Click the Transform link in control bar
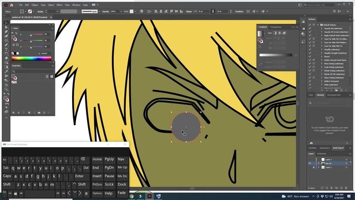355x200 pixels. [239, 11]
